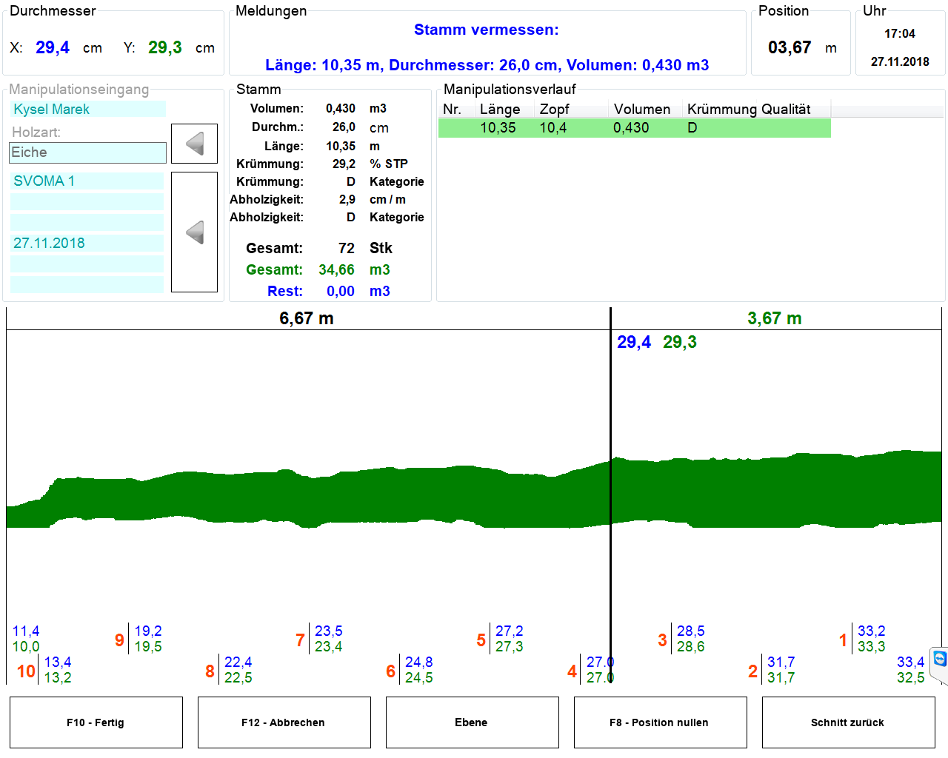
Task: Click the Zopf column header
Action: click(x=554, y=110)
